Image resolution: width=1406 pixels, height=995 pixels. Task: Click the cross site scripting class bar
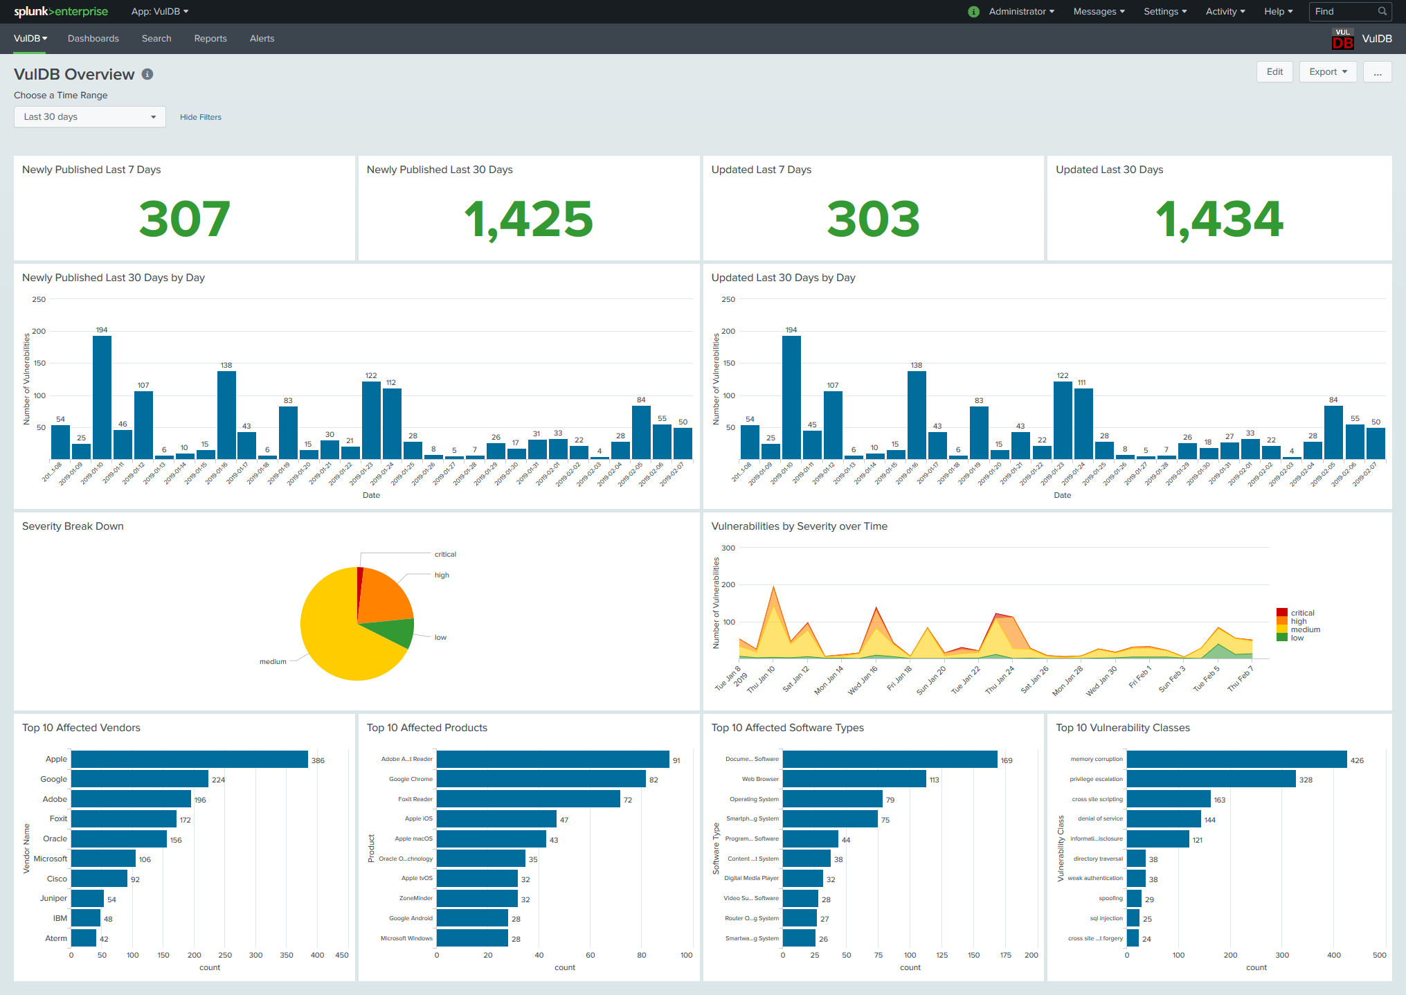click(1169, 799)
